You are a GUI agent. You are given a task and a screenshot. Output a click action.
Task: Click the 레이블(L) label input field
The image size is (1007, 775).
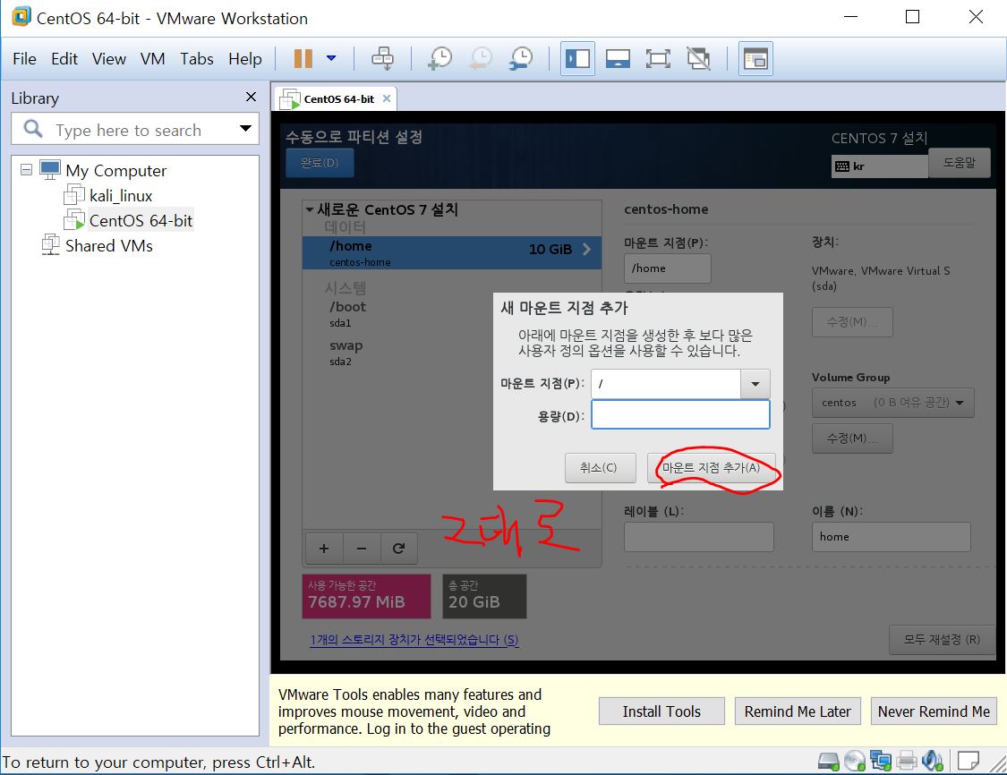[x=699, y=537]
